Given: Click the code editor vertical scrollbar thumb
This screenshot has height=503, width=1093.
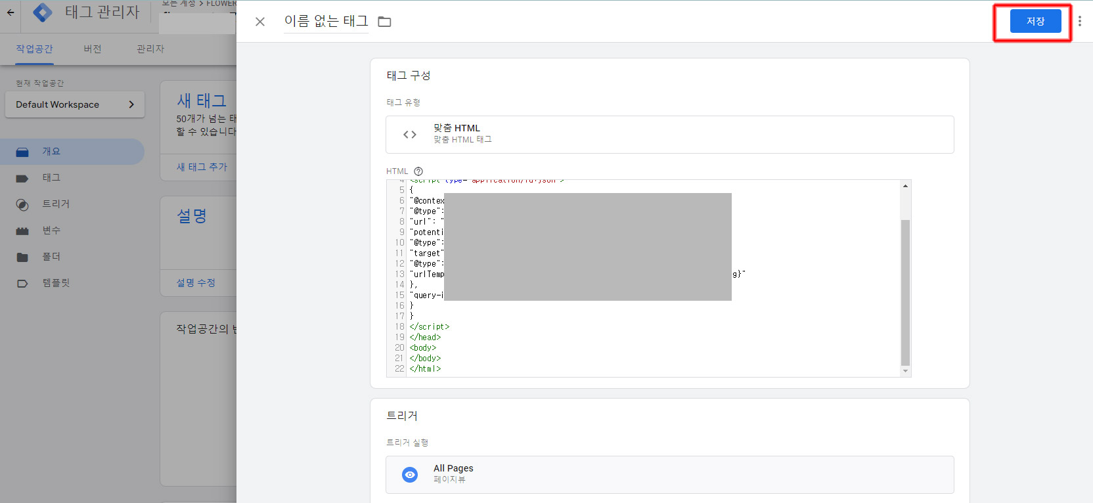Looking at the screenshot, I should [905, 292].
